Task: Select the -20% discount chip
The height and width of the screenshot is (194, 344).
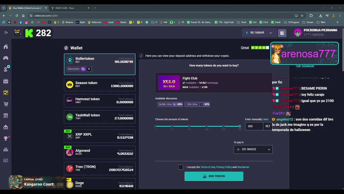Action: 197,104
